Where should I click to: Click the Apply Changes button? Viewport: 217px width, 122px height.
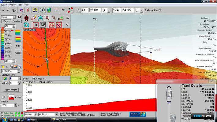[x=11, y=90]
